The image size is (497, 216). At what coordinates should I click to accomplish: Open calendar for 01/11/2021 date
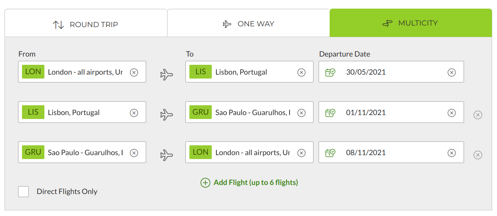coord(330,113)
